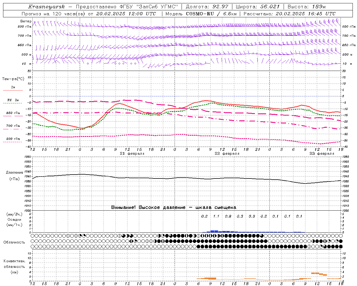
Task: Select the "Td 2м" dew point legend entry
Action: 13,100
